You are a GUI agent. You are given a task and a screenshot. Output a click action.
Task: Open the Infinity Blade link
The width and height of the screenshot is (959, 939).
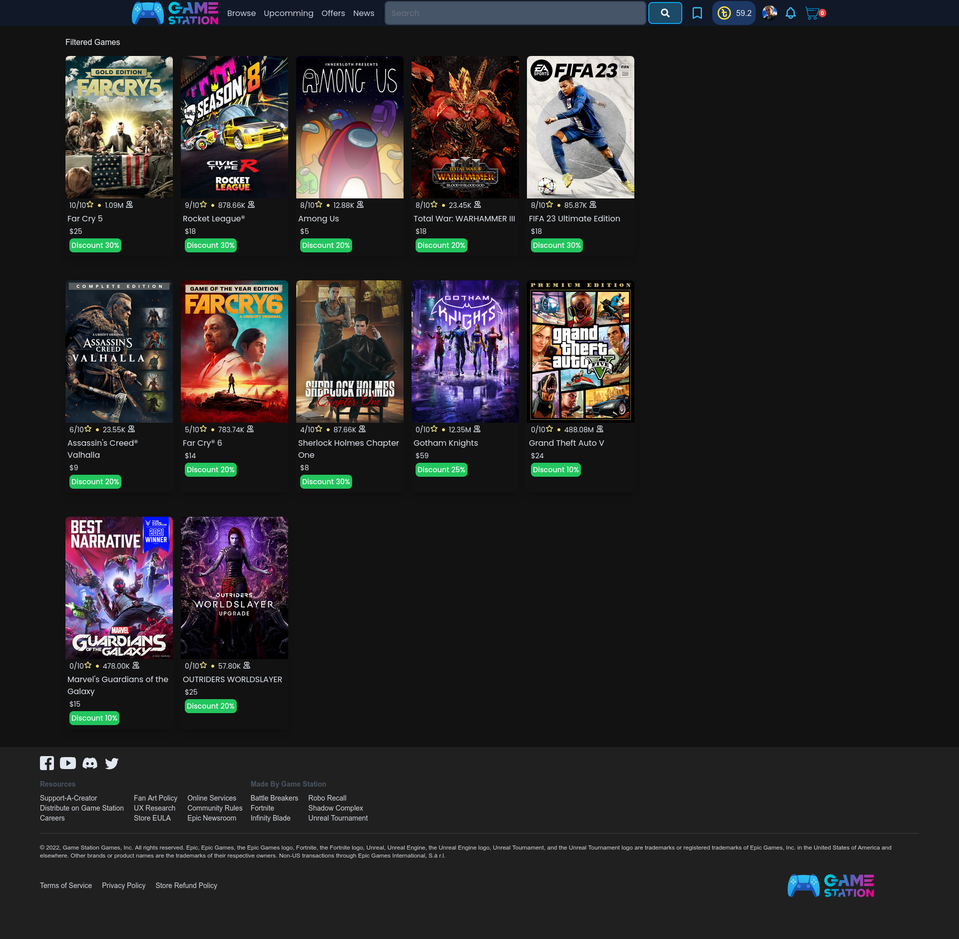point(270,818)
